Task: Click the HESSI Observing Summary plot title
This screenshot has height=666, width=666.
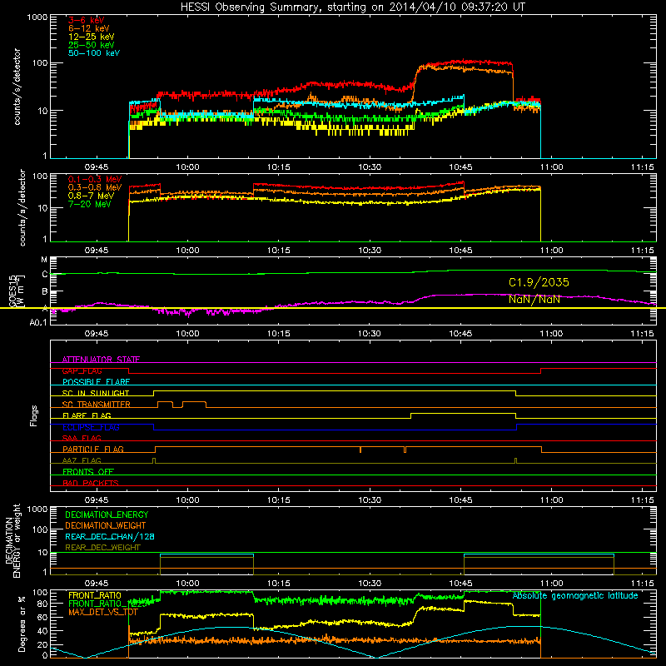Action: 353,7
